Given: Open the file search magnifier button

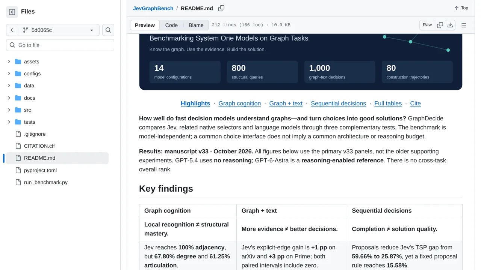Looking at the screenshot, I should 108,30.
